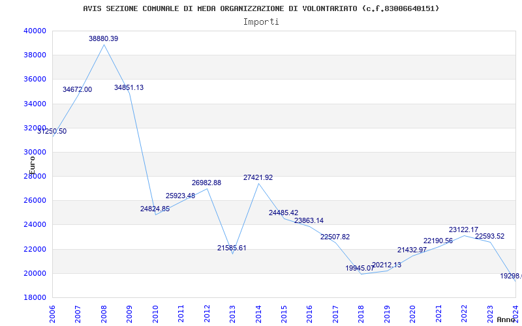
Task: Click x-axis year 2022
Action: point(464,314)
